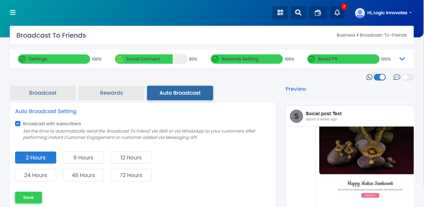Click the Settings 100% progress bar
Viewport: 424px width, 207px height.
click(x=54, y=59)
